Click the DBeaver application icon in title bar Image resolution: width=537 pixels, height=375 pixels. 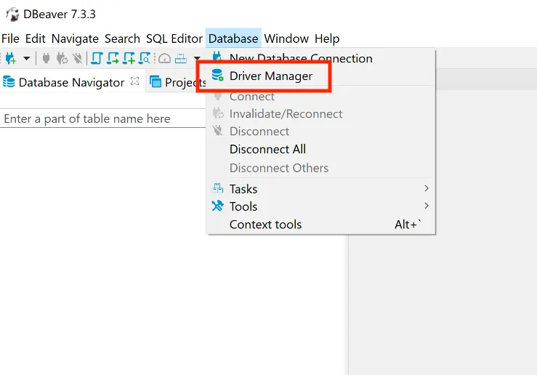click(x=12, y=15)
